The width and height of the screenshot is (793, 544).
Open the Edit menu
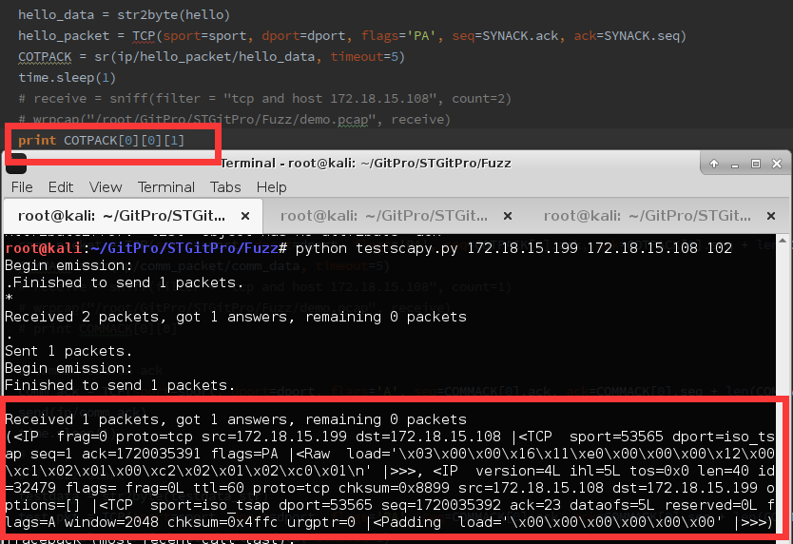pos(61,187)
